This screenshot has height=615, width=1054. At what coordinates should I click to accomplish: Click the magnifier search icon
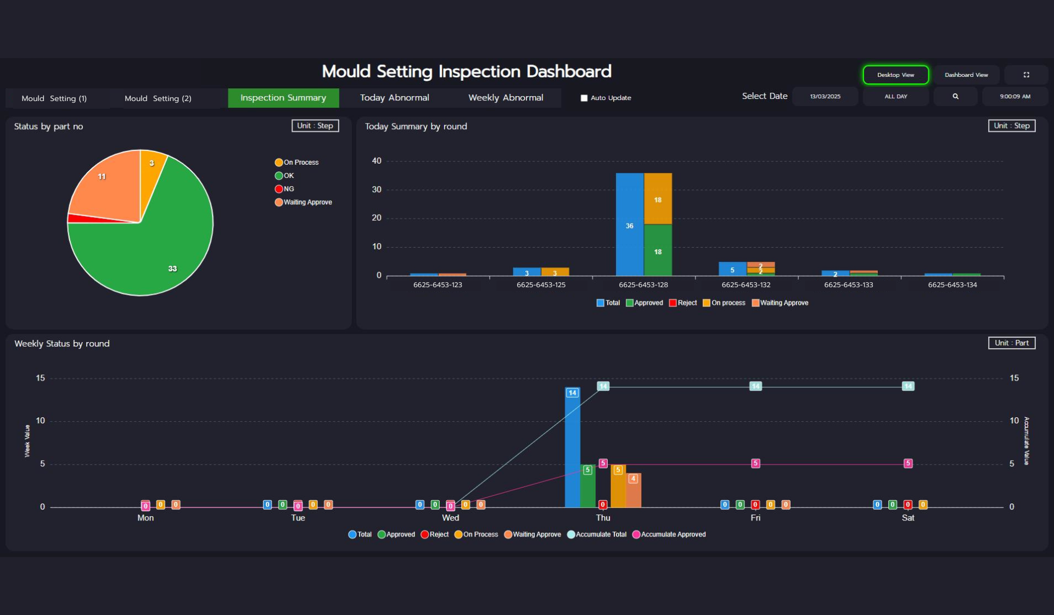955,97
